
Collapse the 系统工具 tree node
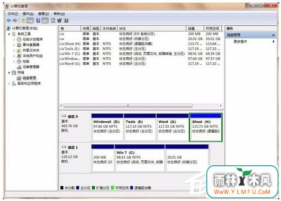coord(9,34)
